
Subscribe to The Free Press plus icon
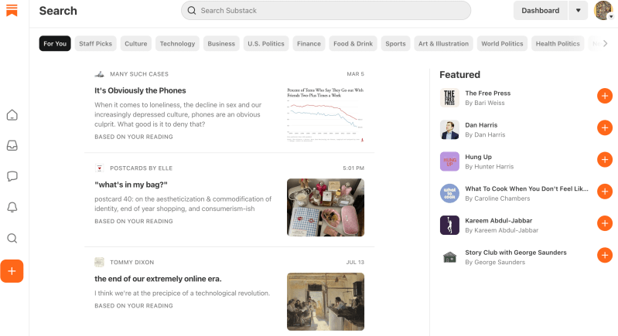click(x=605, y=96)
